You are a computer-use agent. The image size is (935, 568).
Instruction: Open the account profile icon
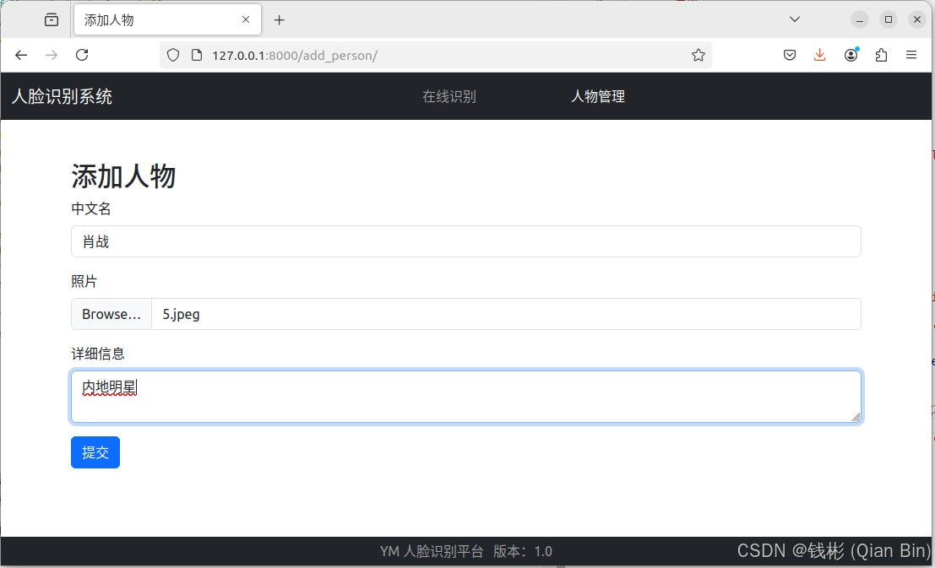(851, 55)
